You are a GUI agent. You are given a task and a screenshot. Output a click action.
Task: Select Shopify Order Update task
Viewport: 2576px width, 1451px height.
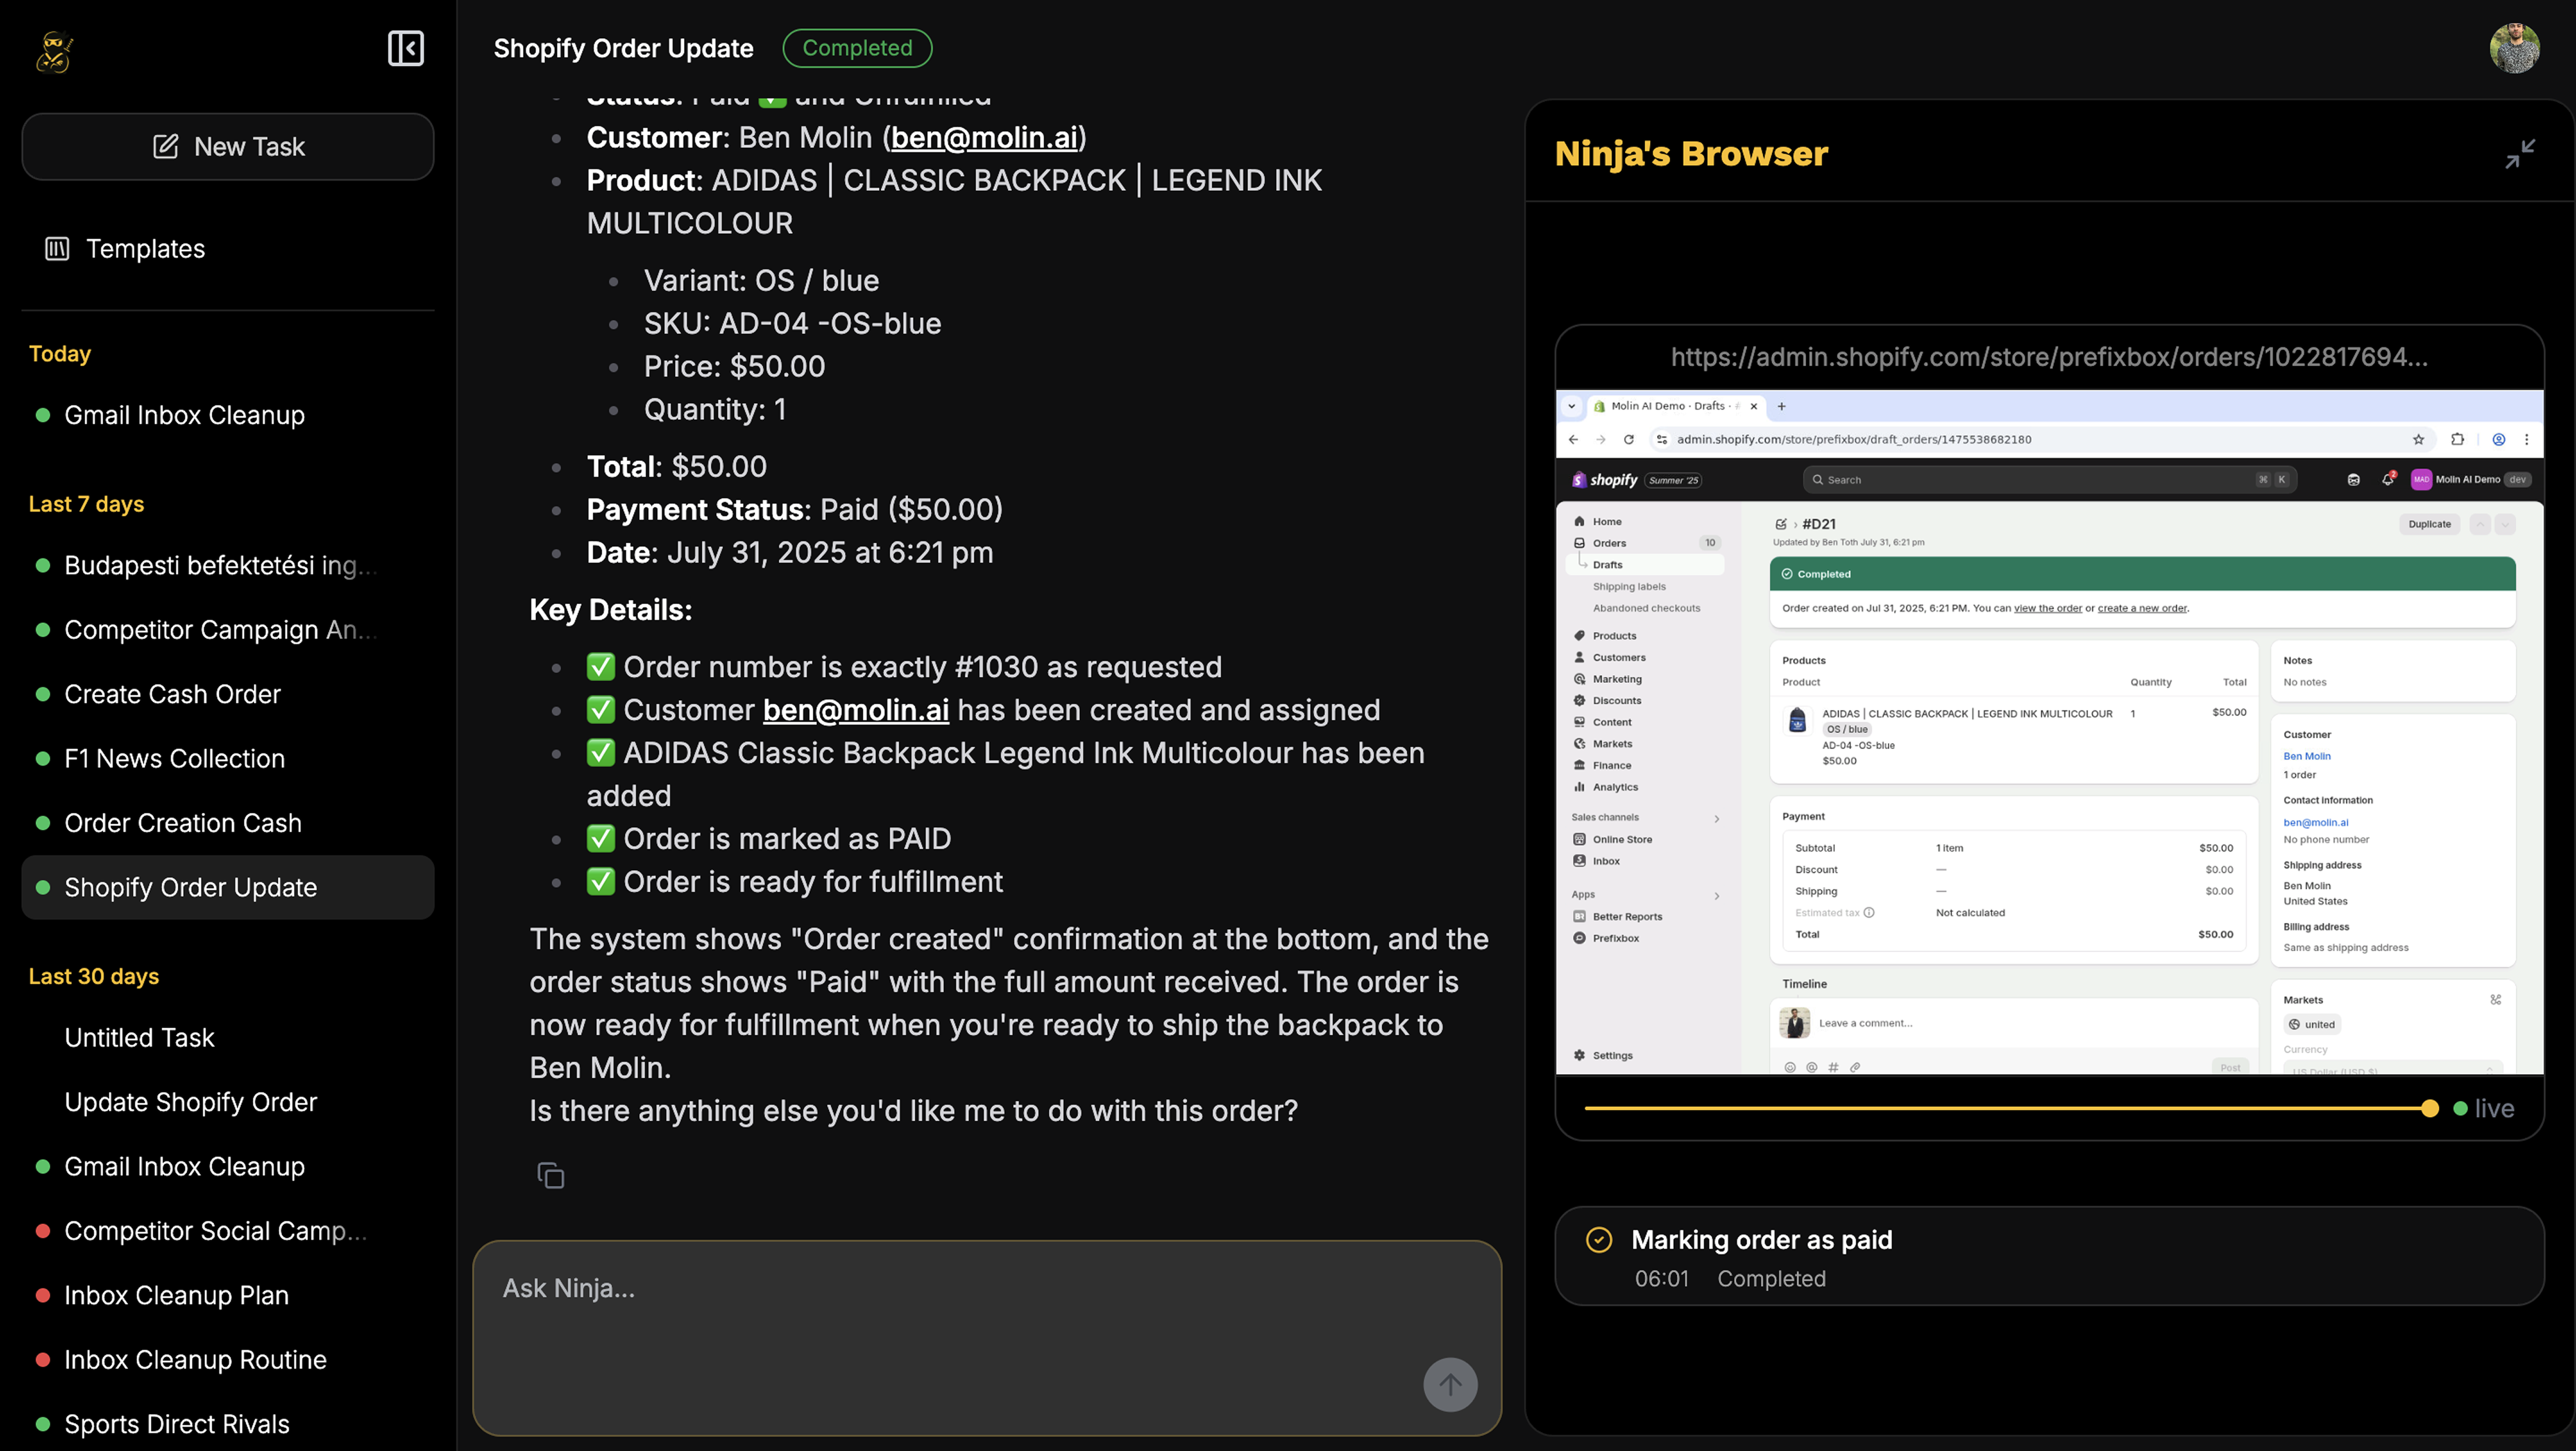(228, 887)
